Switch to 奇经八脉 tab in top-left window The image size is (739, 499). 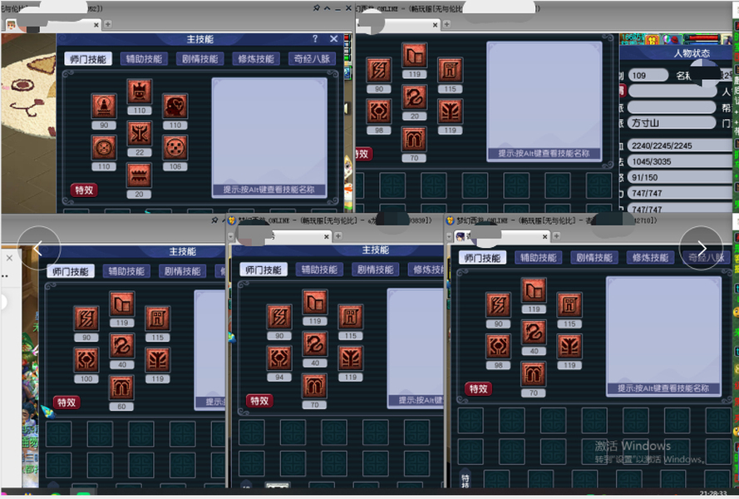[x=312, y=58]
